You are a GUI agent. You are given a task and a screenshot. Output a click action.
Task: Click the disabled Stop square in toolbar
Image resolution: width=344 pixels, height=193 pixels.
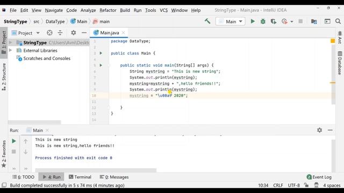point(300,21)
